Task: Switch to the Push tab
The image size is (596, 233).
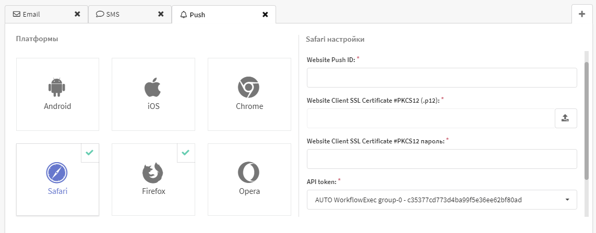Action: (x=224, y=15)
